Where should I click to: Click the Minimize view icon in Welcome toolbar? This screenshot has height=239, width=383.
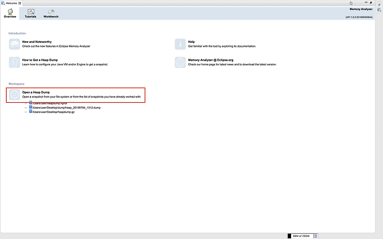click(x=366, y=3)
